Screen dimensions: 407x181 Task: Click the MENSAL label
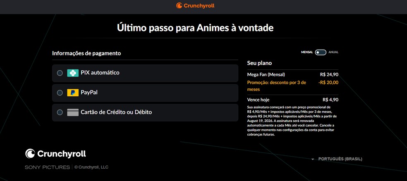click(307, 52)
